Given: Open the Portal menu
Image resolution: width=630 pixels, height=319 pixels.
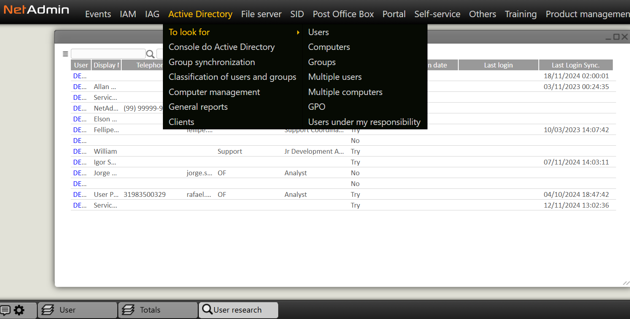Looking at the screenshot, I should coord(394,14).
